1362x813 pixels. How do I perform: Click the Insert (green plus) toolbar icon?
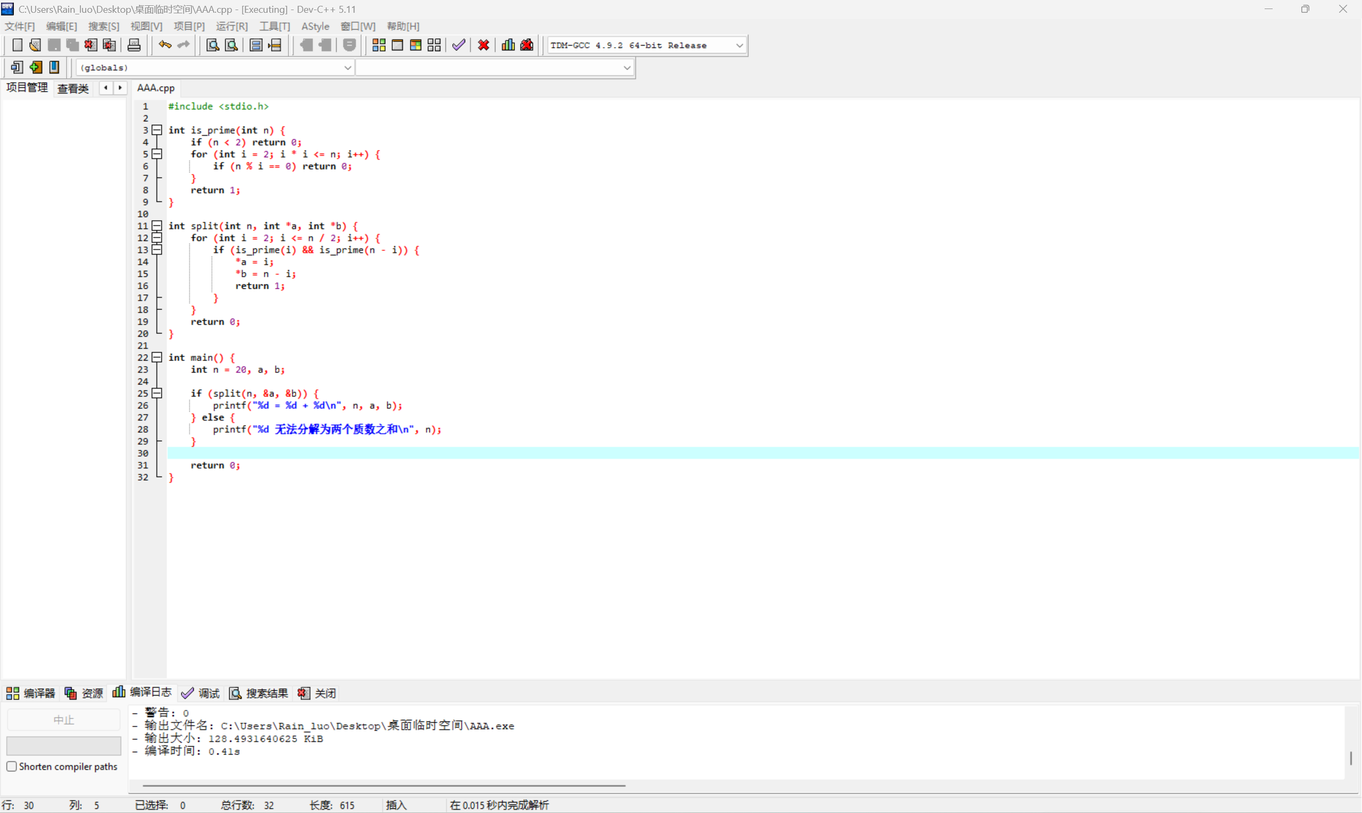click(x=36, y=68)
